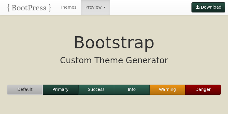Screen dimensions: 228x114
Task: Click the orange Warning button
Action: pos(167,90)
